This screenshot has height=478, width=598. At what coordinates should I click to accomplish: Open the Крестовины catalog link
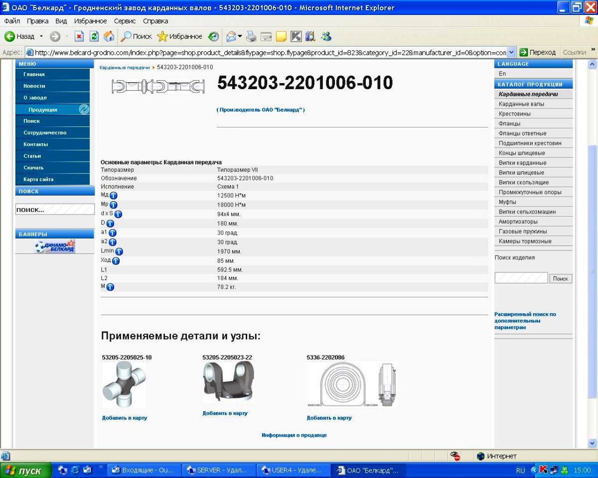[x=514, y=114]
